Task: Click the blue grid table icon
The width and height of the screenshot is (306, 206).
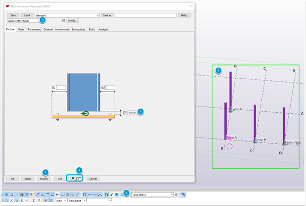Action: pyautogui.click(x=117, y=195)
